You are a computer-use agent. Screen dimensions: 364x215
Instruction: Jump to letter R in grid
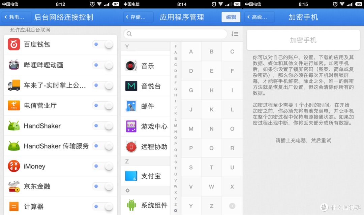232,148
